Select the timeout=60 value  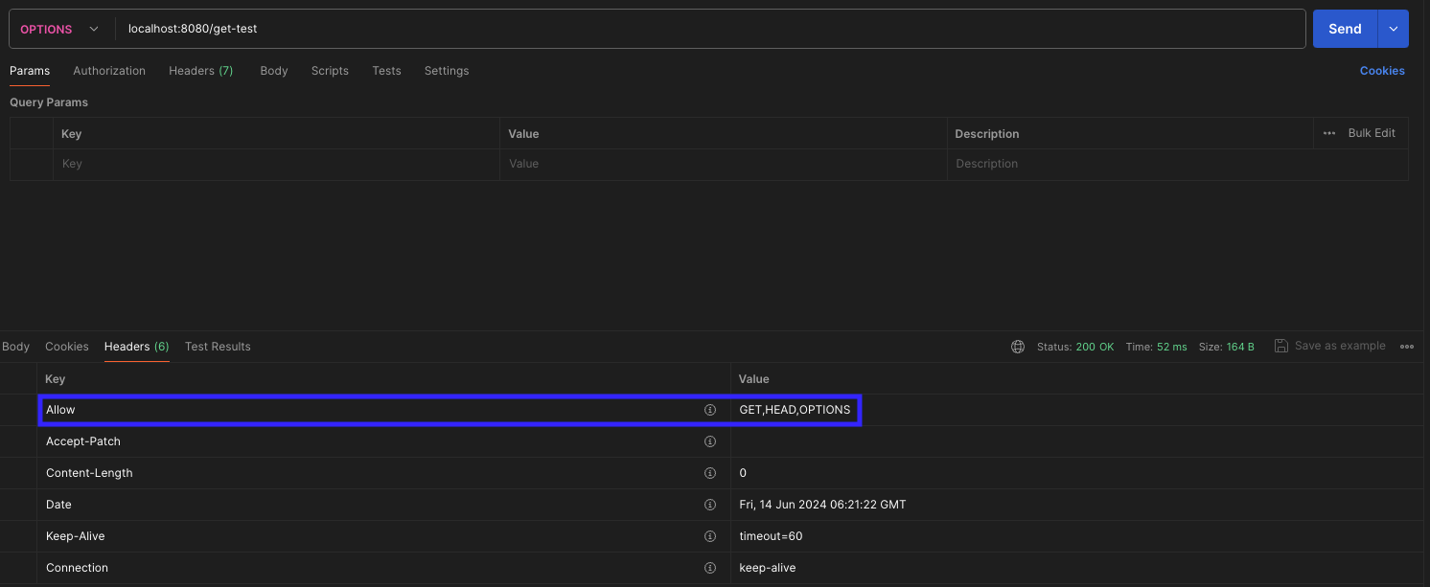771,536
